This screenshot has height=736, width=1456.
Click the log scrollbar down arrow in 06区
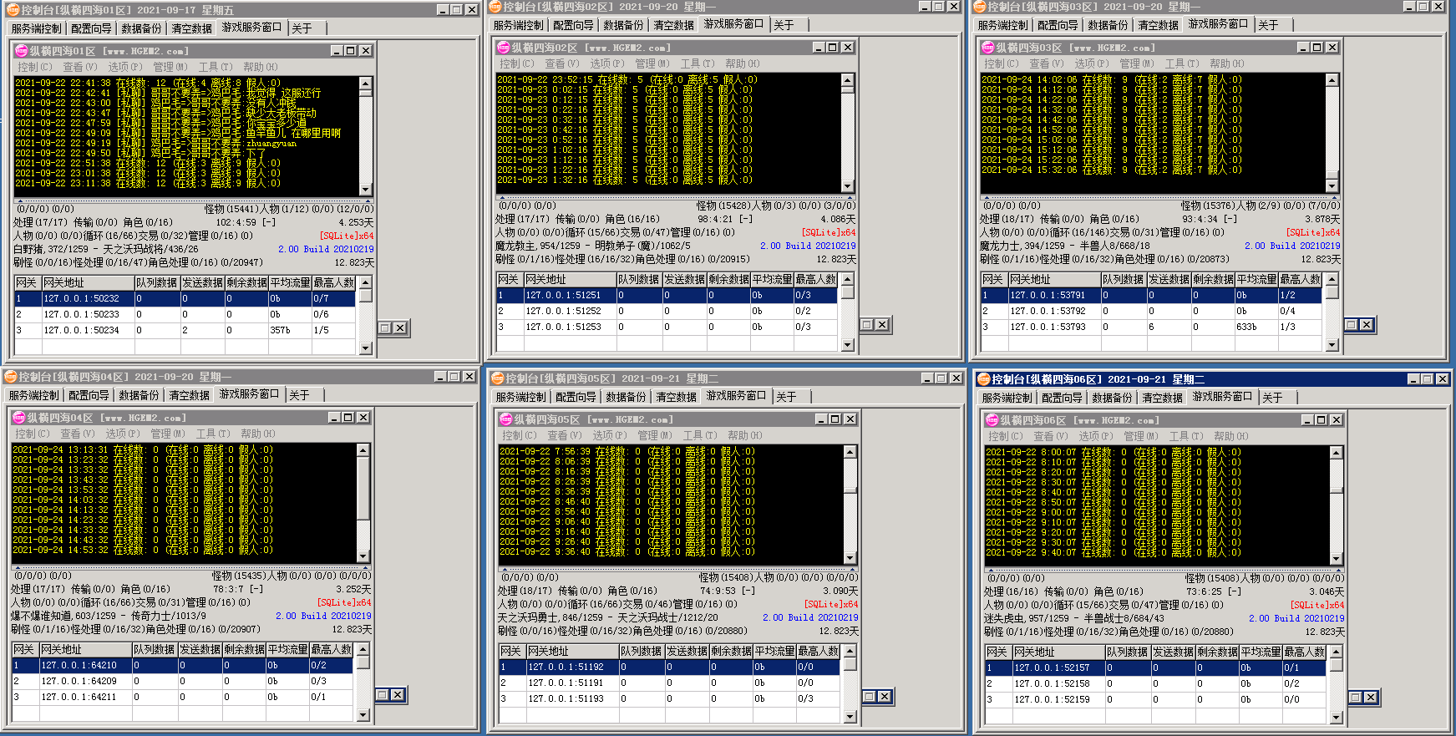(x=1336, y=560)
